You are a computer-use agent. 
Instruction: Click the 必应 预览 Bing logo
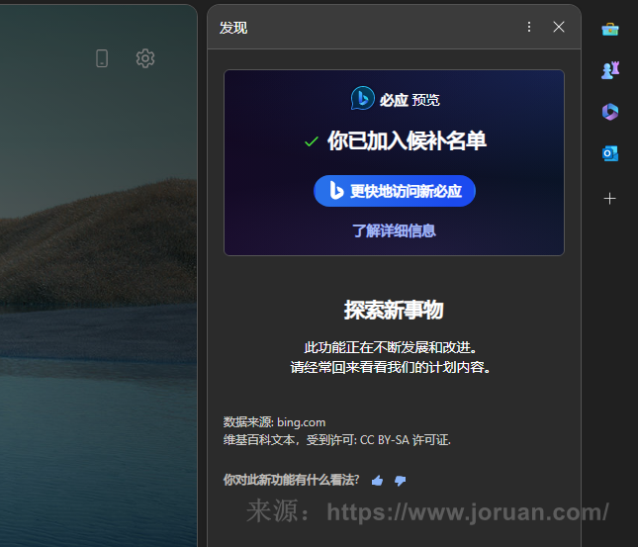(x=363, y=98)
